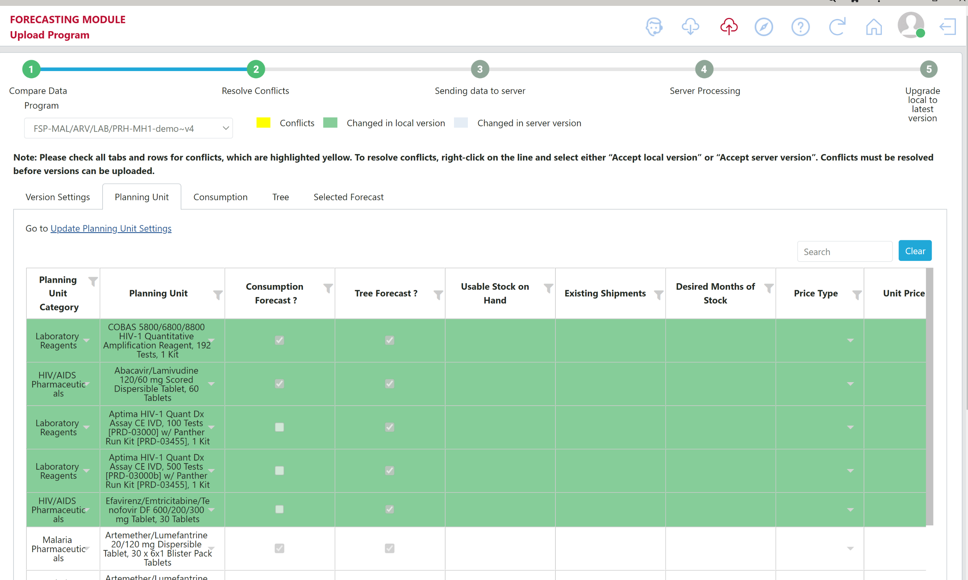The width and height of the screenshot is (968, 580).
Task: Open the Tree tab
Action: point(281,197)
